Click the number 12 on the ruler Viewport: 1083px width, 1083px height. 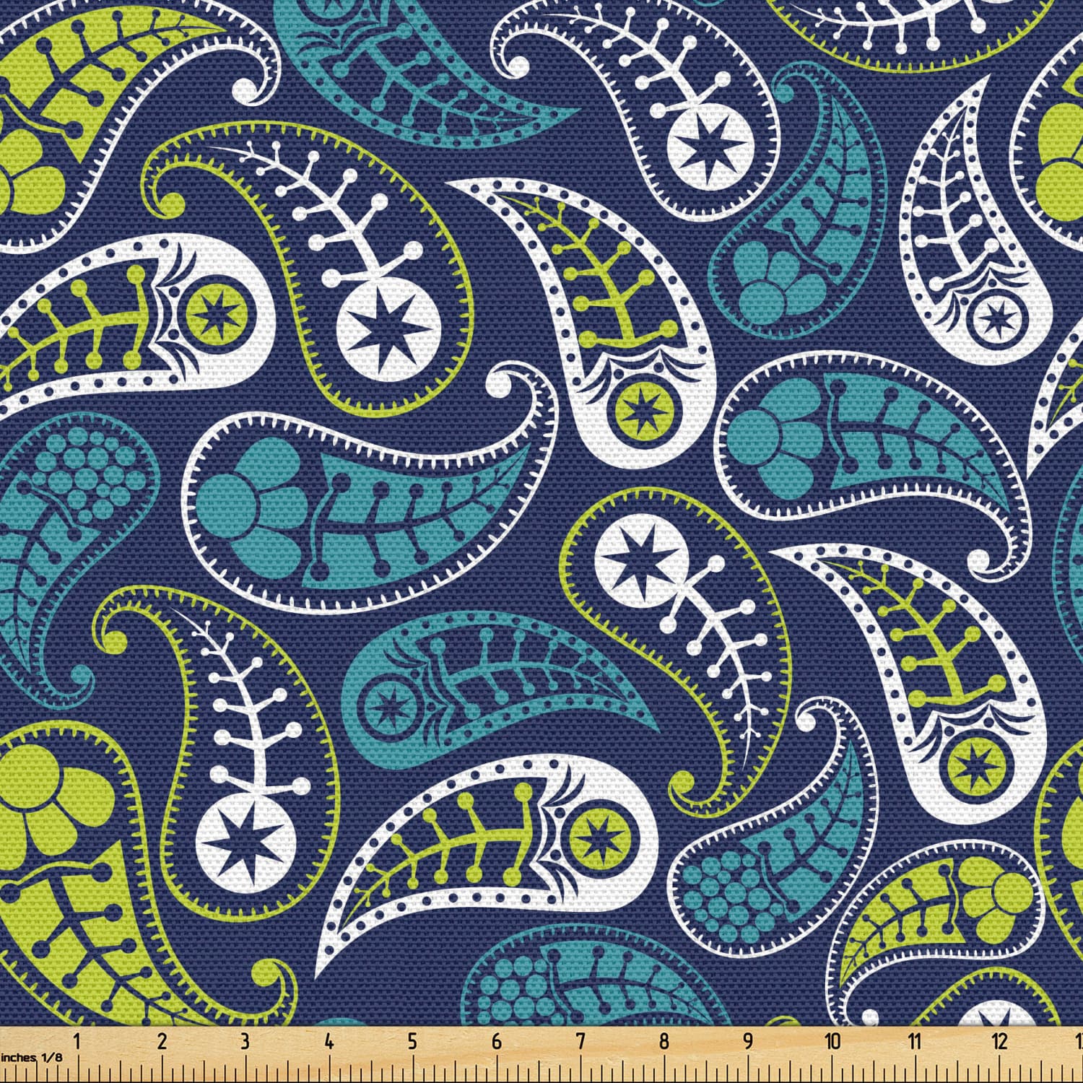[x=1000, y=1041]
